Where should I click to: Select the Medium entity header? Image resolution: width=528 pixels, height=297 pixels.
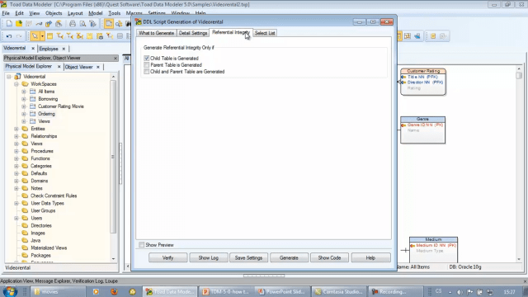coord(433,239)
